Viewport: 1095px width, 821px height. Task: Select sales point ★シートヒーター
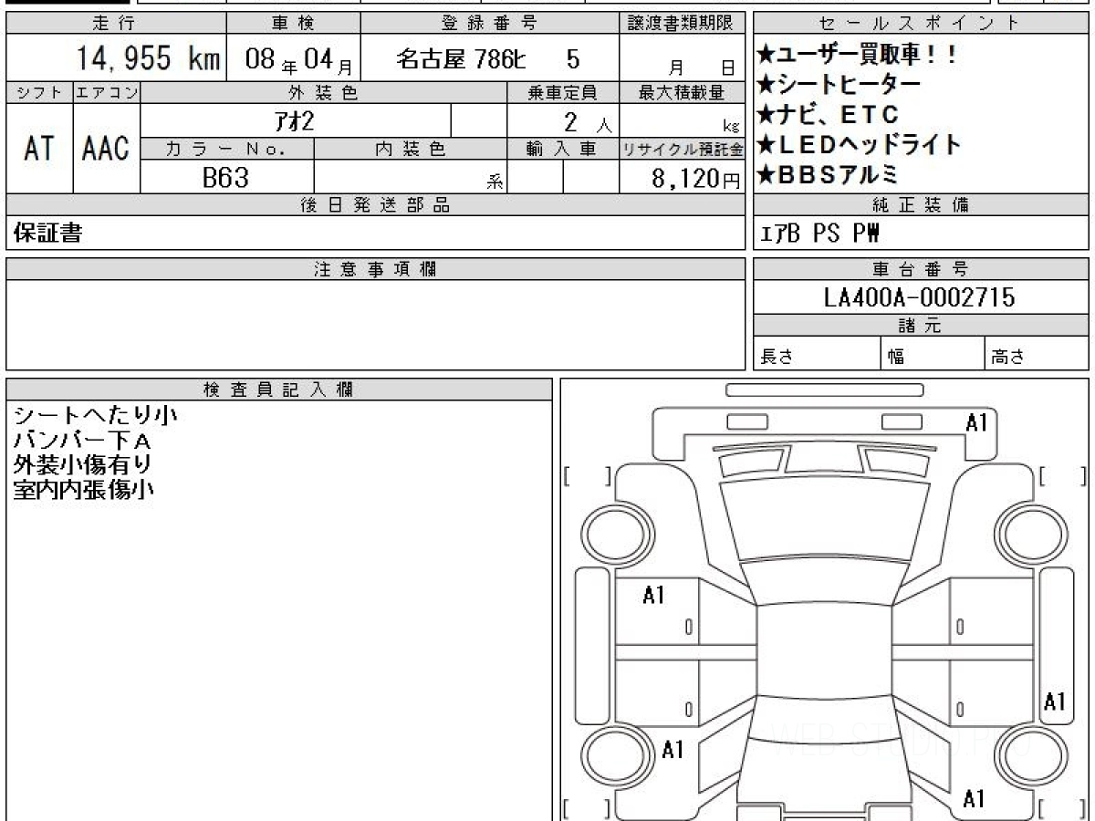point(839,85)
